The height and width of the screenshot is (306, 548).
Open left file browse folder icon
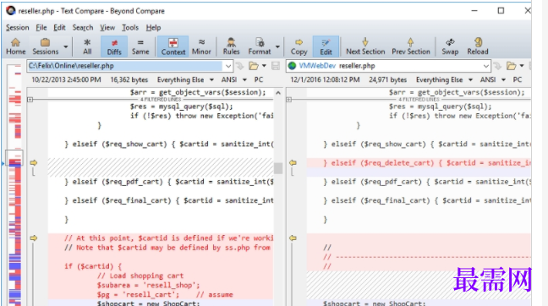[x=254, y=66]
